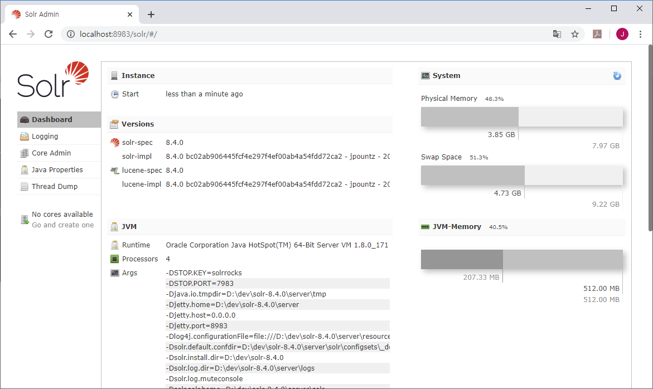Click the solr-impl version value
Screen dimensions: 653x389
278,157
